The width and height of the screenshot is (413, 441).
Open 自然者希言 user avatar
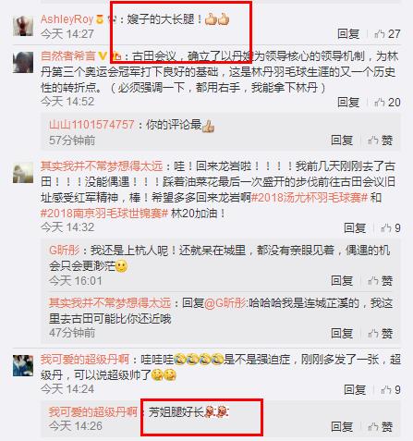[23, 63]
